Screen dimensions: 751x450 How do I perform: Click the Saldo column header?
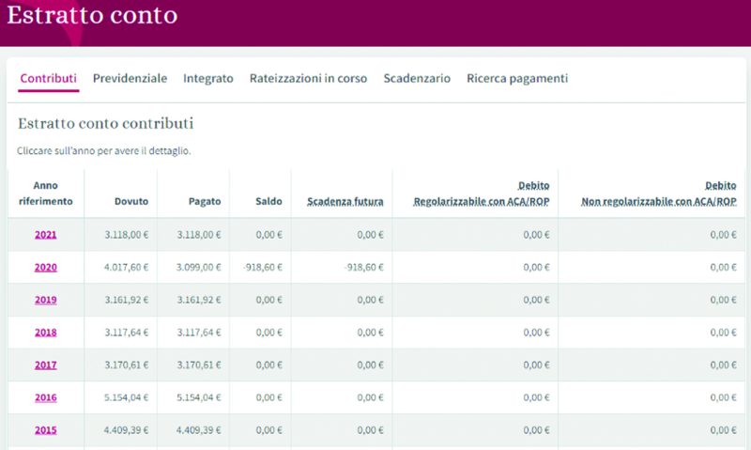pyautogui.click(x=268, y=202)
